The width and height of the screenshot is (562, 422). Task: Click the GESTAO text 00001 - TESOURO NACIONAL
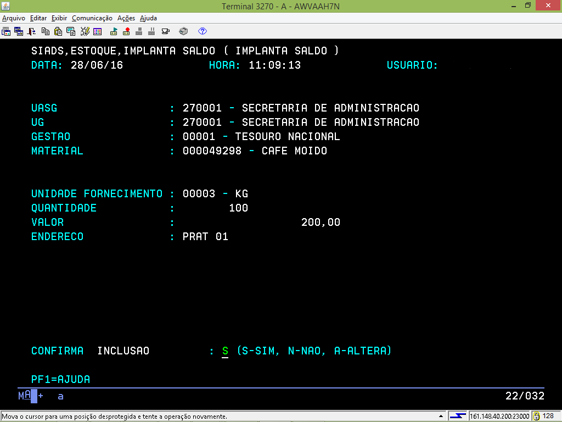point(261,136)
